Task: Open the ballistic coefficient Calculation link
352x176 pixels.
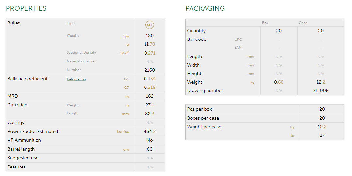Action: pos(76,79)
